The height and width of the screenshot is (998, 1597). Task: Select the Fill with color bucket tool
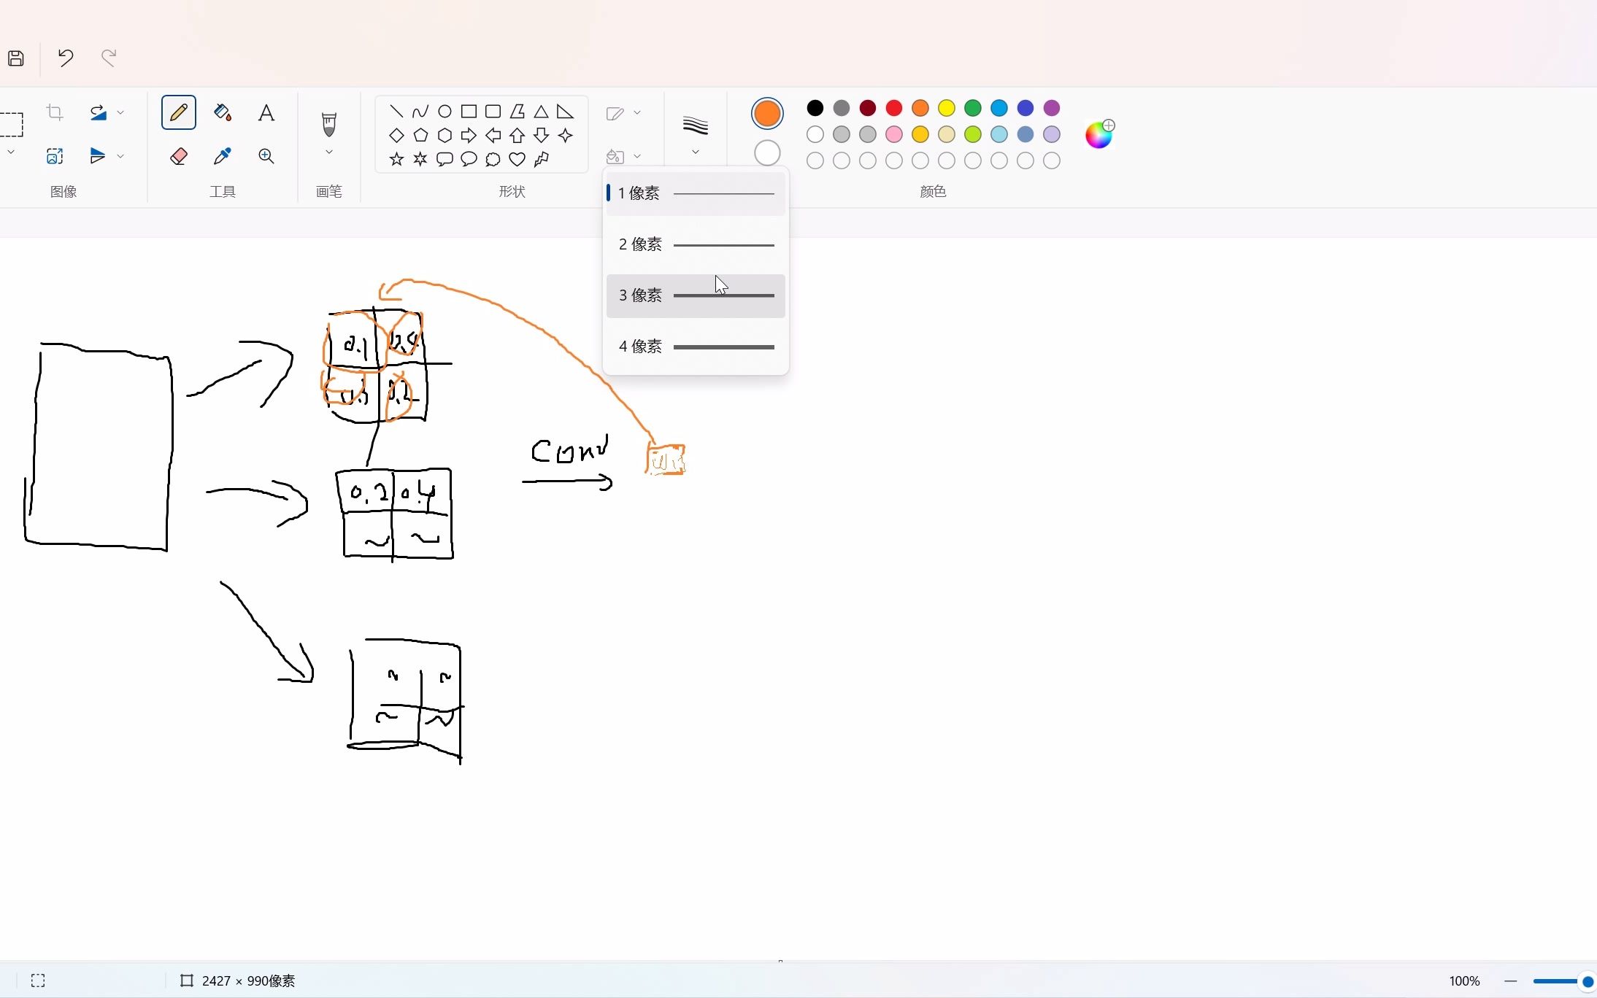(222, 112)
